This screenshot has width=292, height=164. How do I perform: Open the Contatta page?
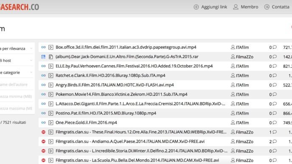[x=277, y=7]
